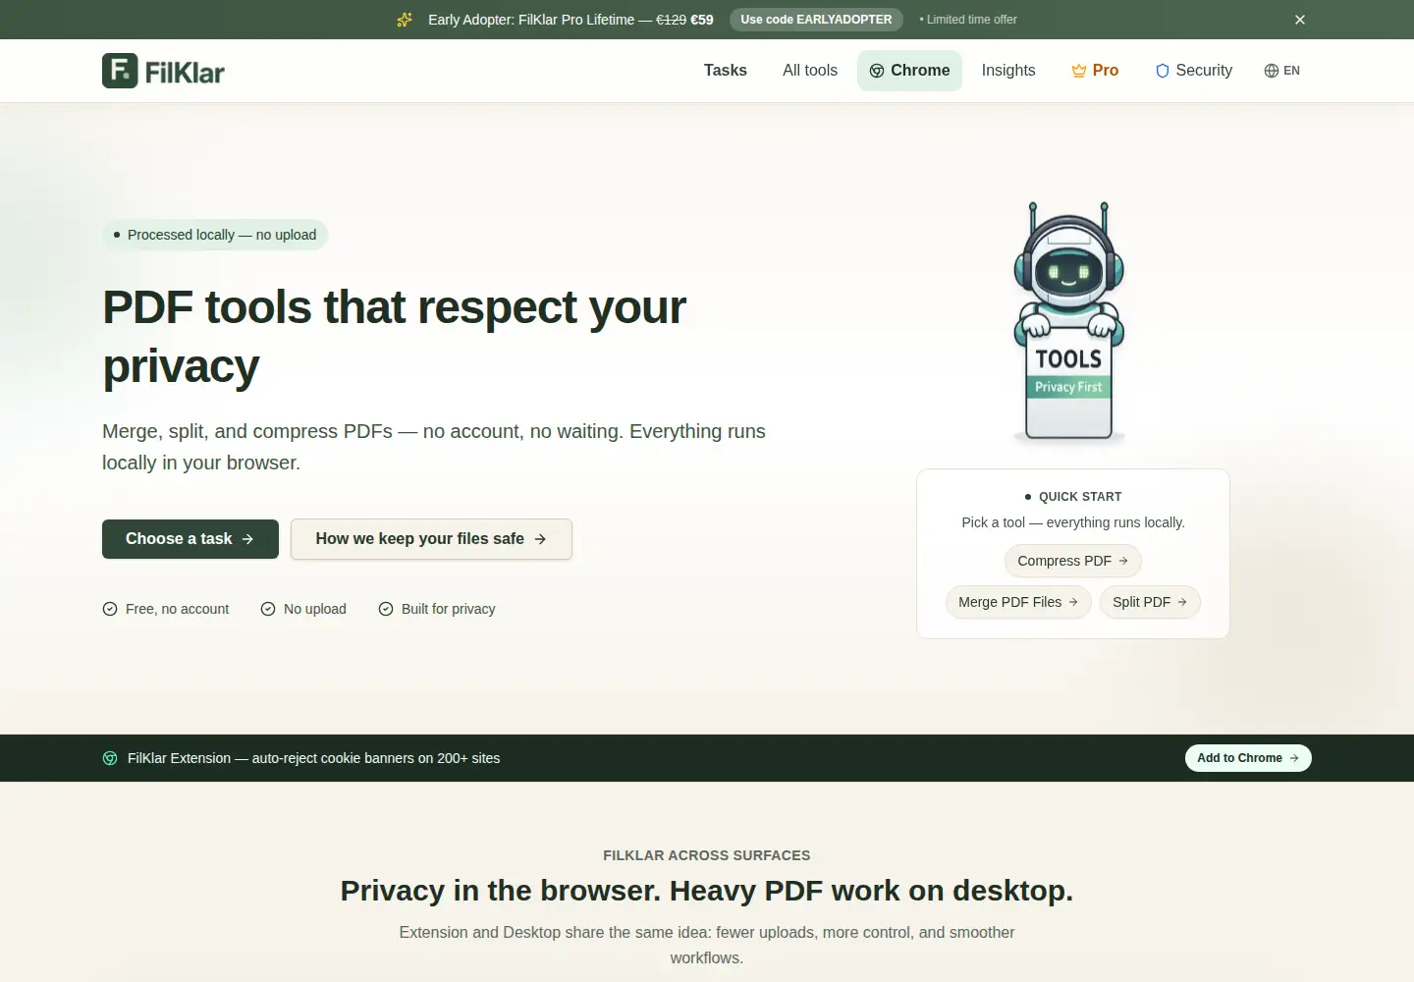Click FilKlar Extension auto-reject cookie banners text
1414x982 pixels.
coord(314,758)
